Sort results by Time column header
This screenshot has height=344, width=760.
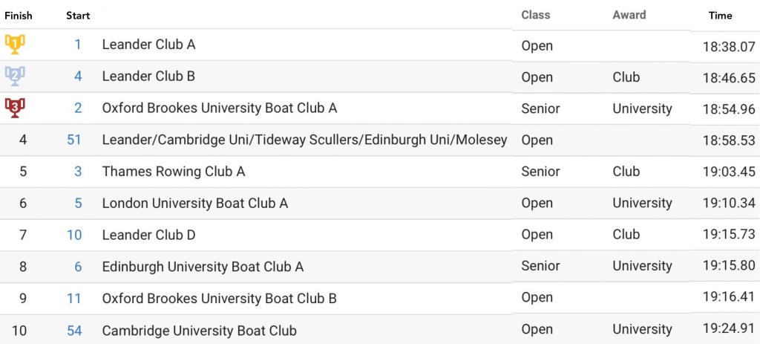click(720, 16)
